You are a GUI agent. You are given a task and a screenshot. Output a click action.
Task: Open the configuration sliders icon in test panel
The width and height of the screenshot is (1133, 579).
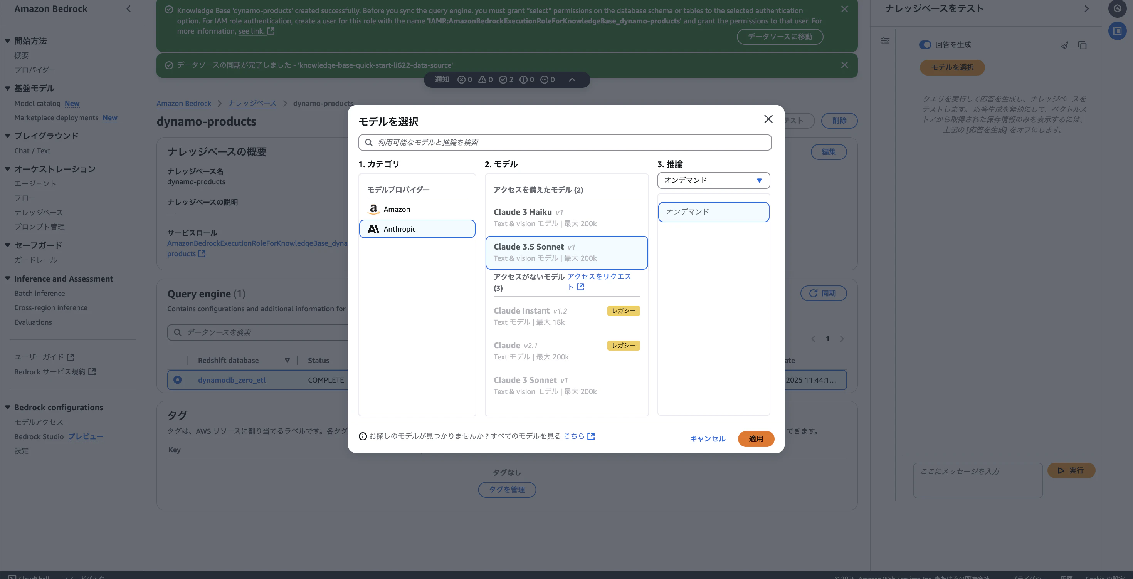click(885, 40)
